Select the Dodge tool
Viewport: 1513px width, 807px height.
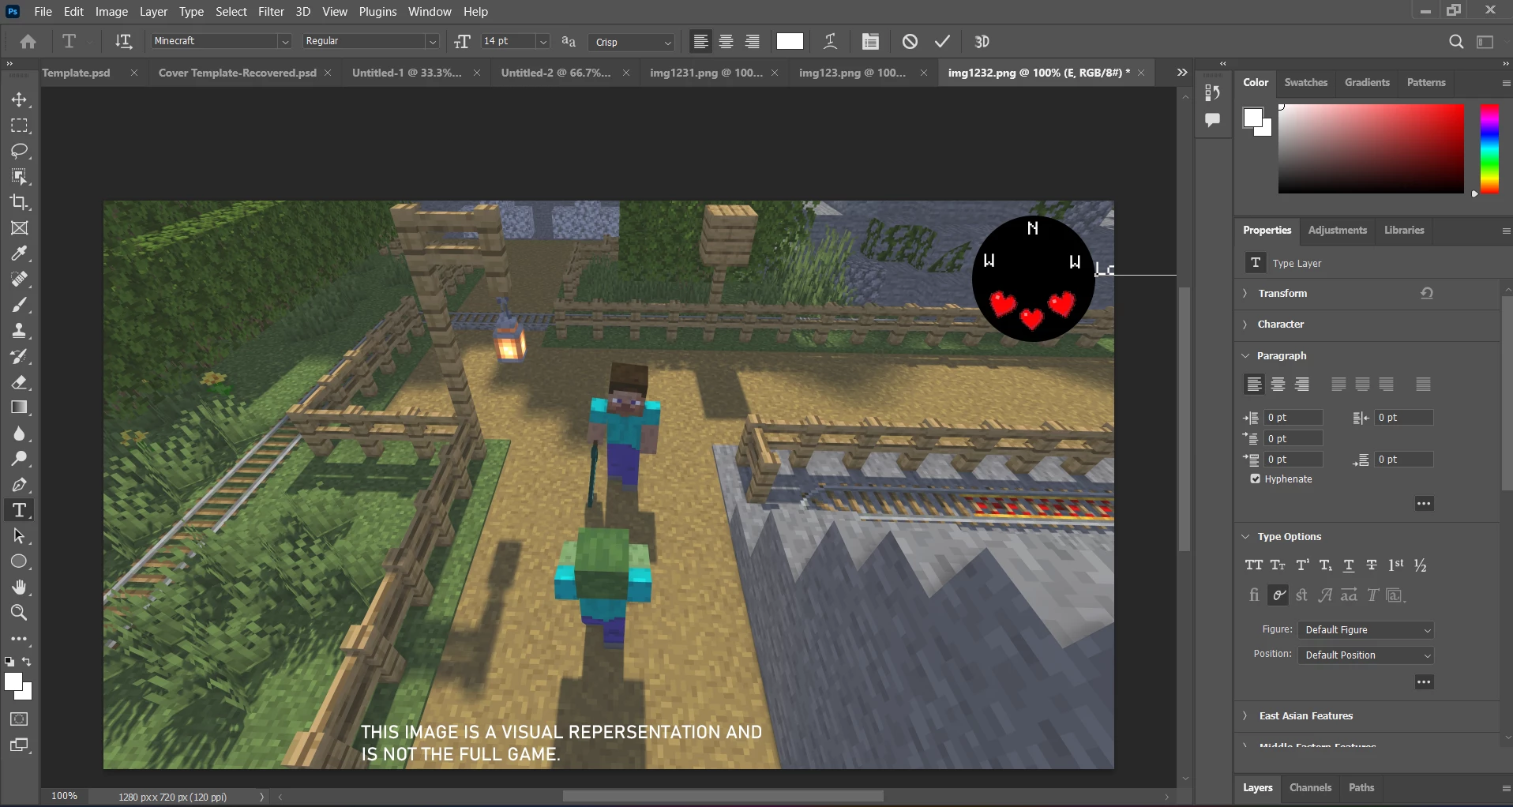20,459
